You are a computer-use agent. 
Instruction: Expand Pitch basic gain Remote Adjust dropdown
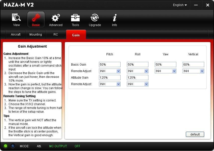click(x=110, y=71)
